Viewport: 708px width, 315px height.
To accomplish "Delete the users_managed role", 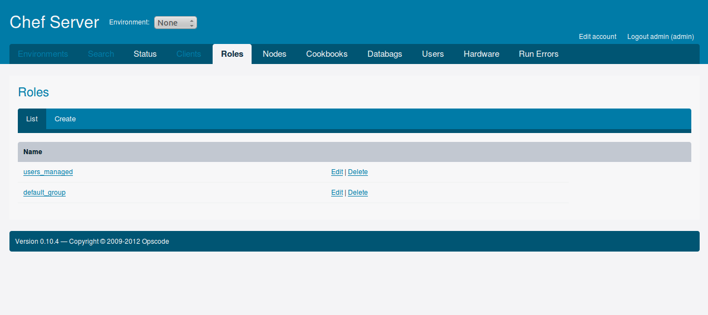I will [358, 172].
